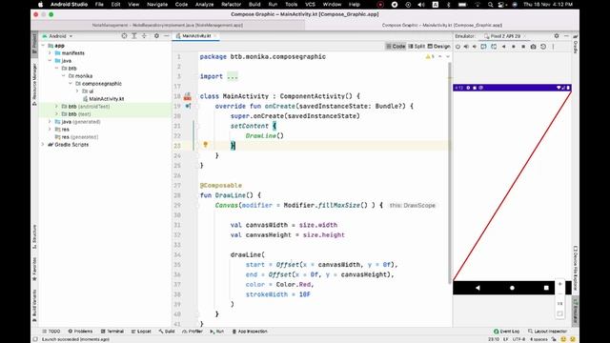
Task: Open the Android project view dropdown
Action: coord(57,36)
